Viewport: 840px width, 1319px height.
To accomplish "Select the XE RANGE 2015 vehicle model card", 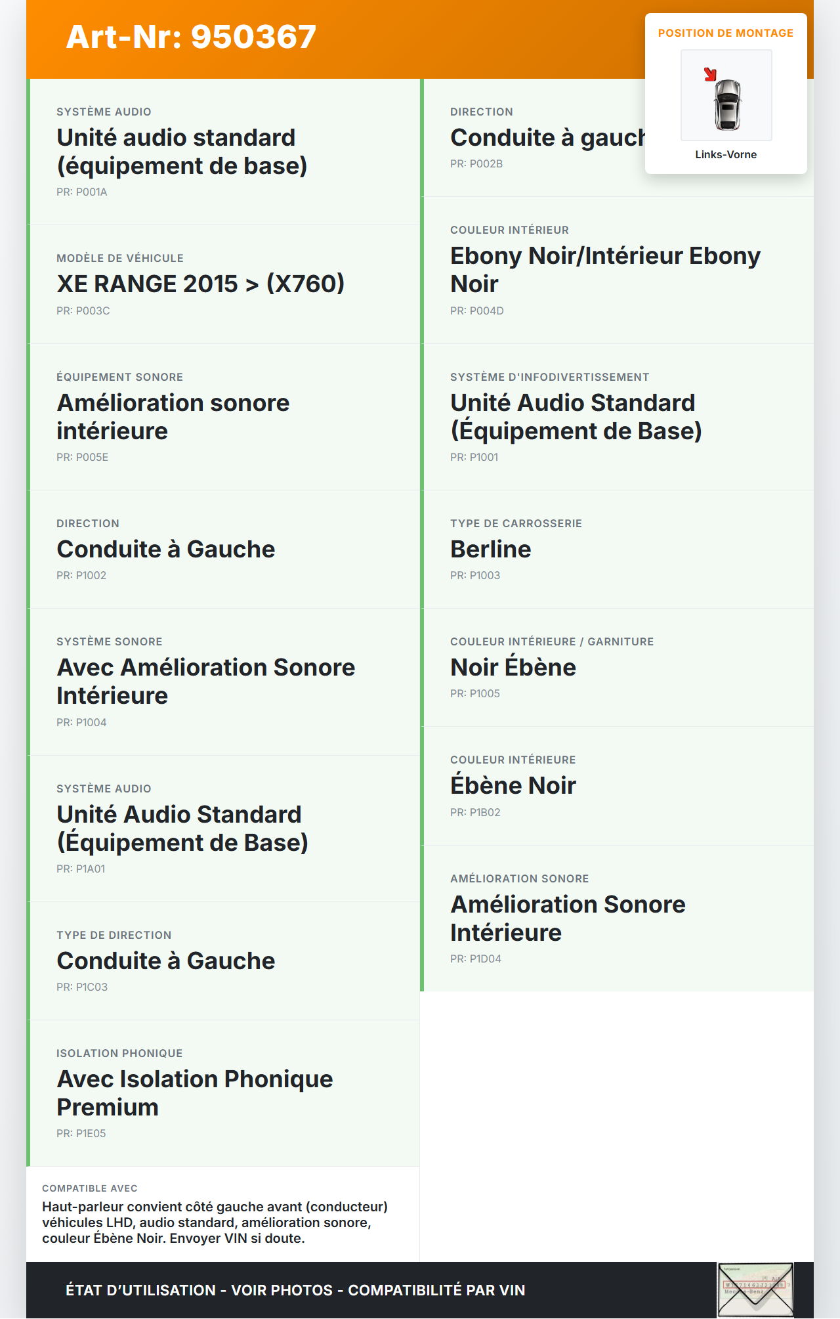I will [x=223, y=284].
